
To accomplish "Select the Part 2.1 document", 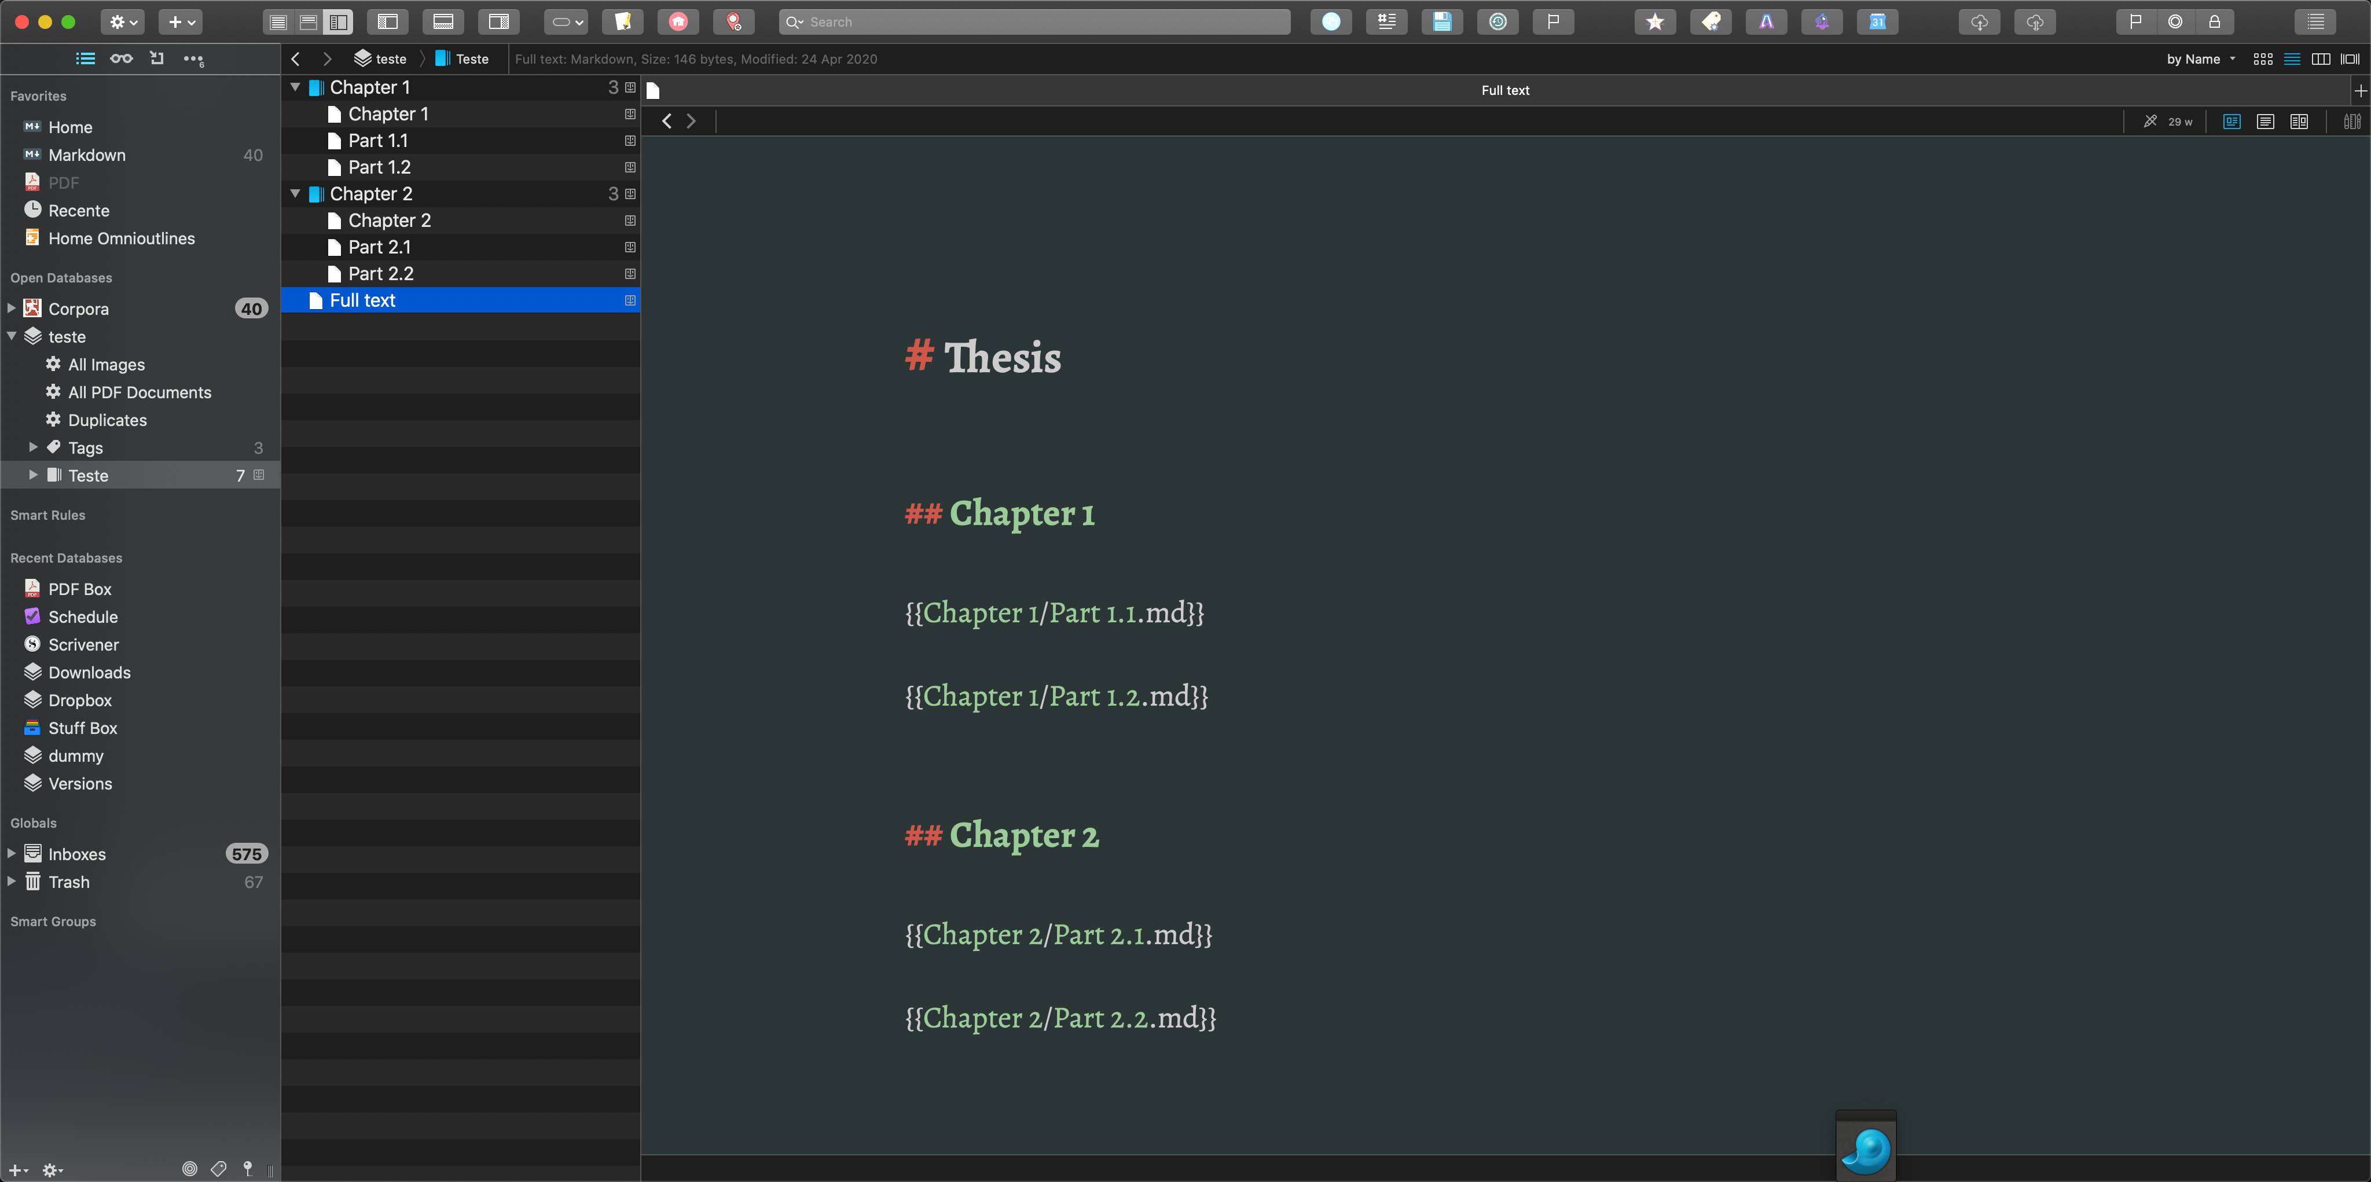I will pyautogui.click(x=460, y=248).
